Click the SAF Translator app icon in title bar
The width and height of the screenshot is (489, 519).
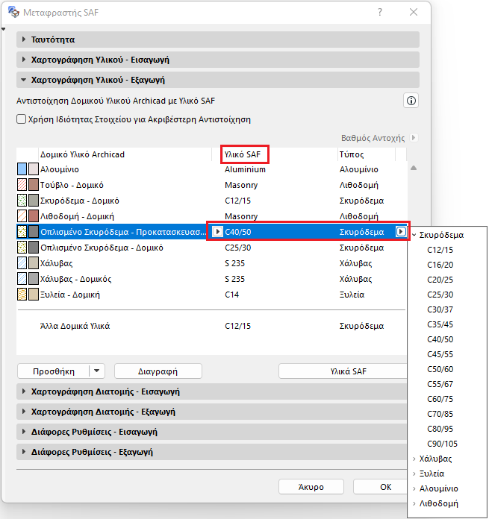tap(13, 12)
